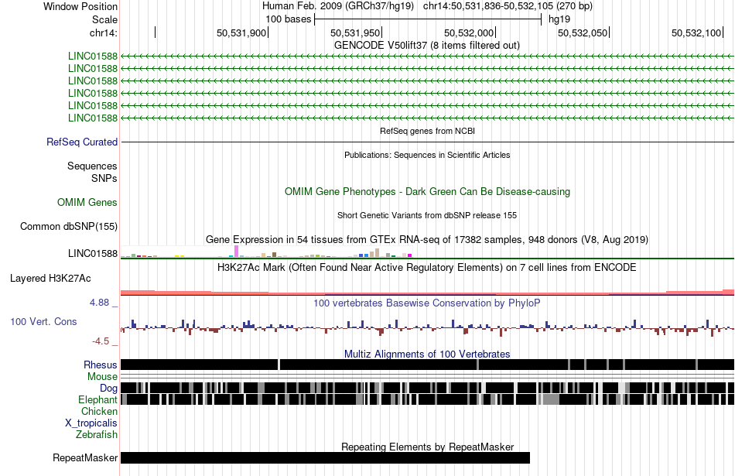Select the Scale track label
Image resolution: width=735 pixels, height=476 pixels.
(x=104, y=19)
